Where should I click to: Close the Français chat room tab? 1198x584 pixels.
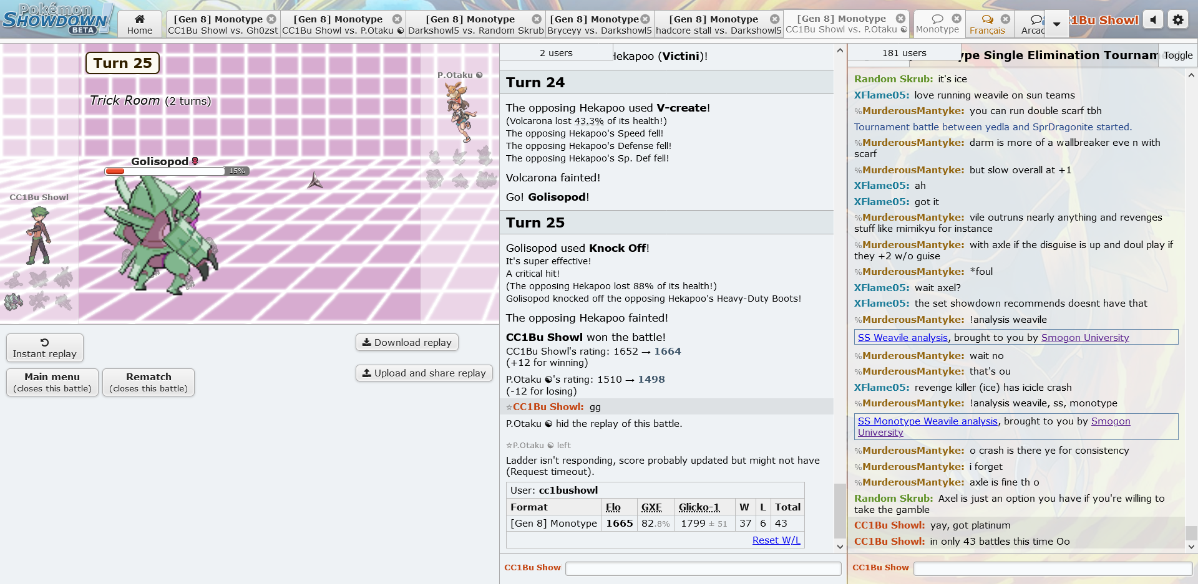click(x=1005, y=19)
